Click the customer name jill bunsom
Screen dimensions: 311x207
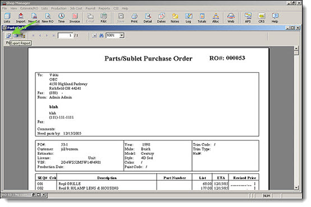70,149
